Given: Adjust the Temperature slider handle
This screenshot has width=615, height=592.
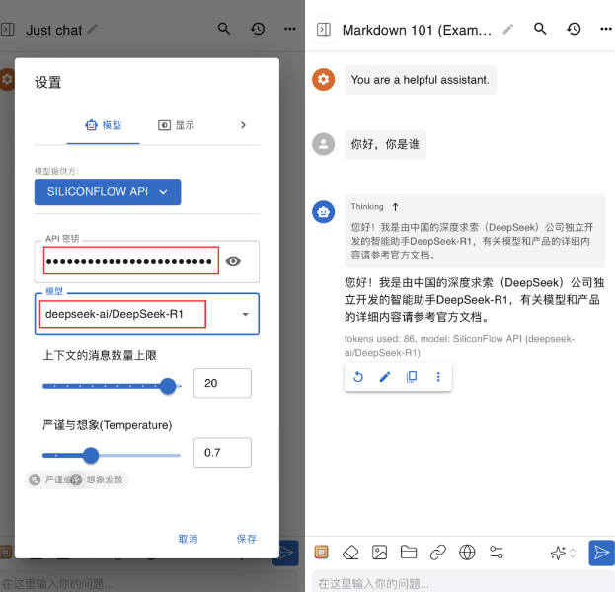Looking at the screenshot, I should [91, 455].
